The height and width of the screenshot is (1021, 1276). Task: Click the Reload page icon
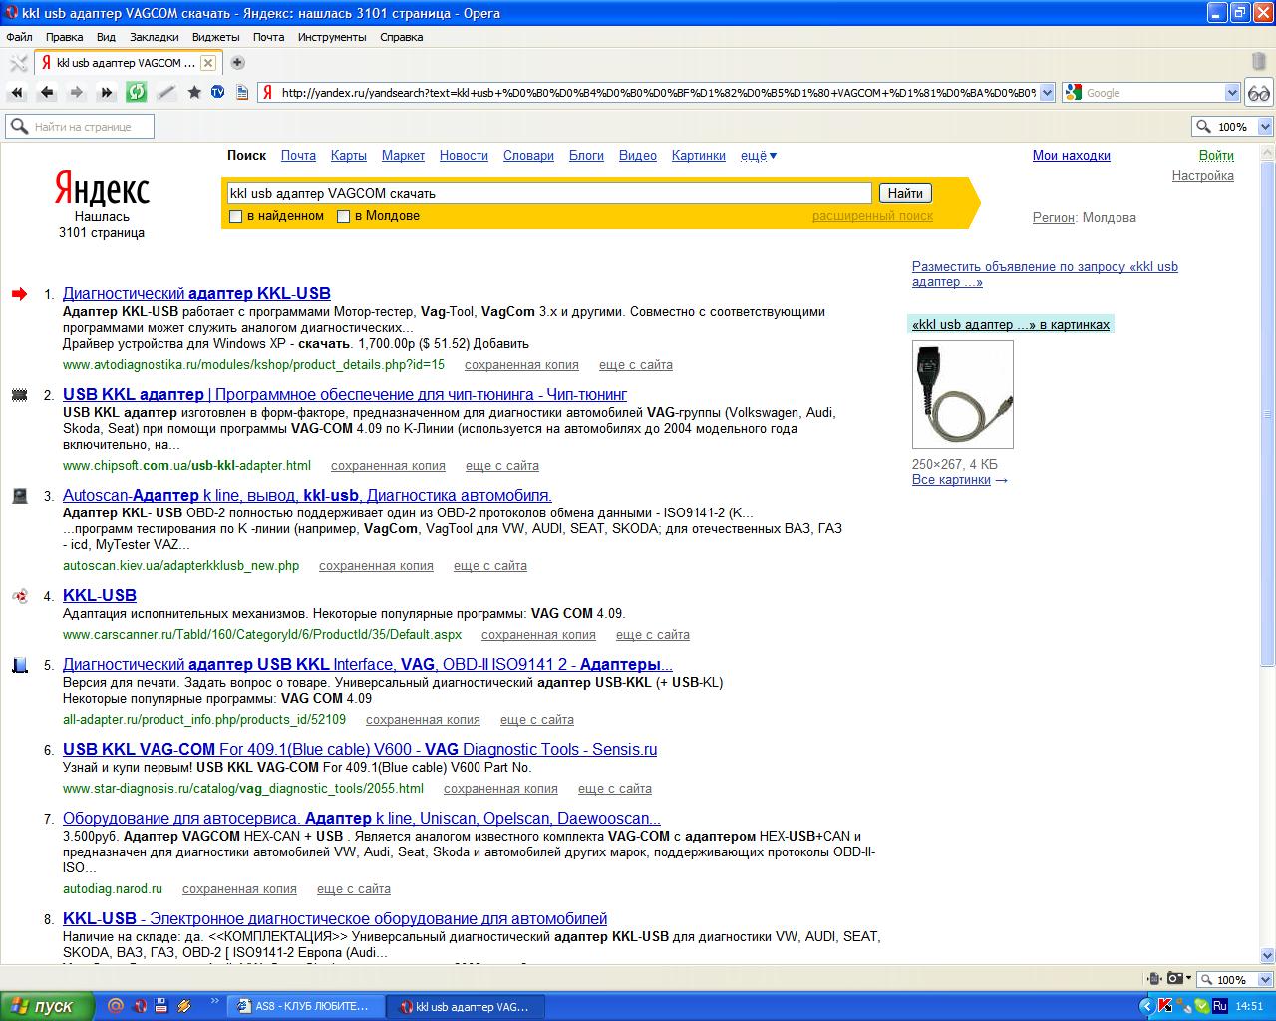pos(136,92)
